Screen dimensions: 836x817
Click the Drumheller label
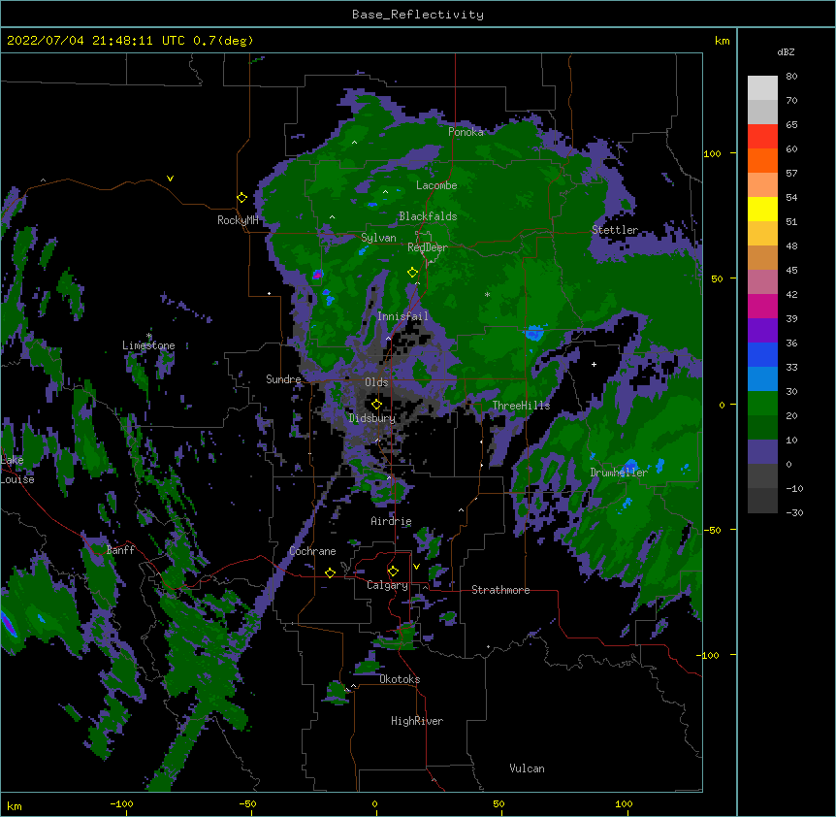pyautogui.click(x=619, y=473)
